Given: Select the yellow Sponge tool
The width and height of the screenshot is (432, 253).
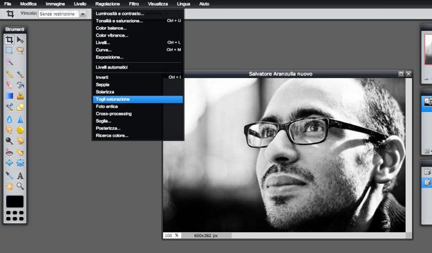Looking at the screenshot, I should [x=20, y=130].
